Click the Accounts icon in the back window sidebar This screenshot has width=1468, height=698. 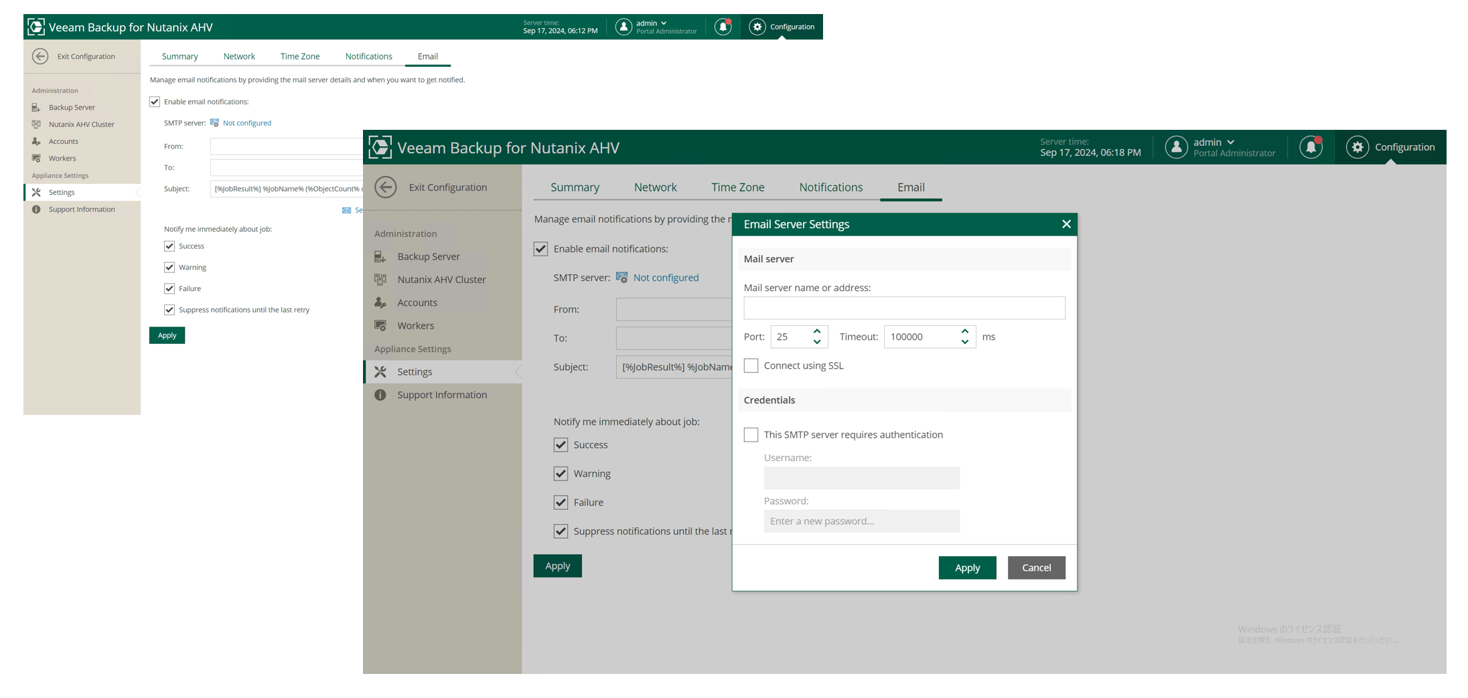coord(36,141)
